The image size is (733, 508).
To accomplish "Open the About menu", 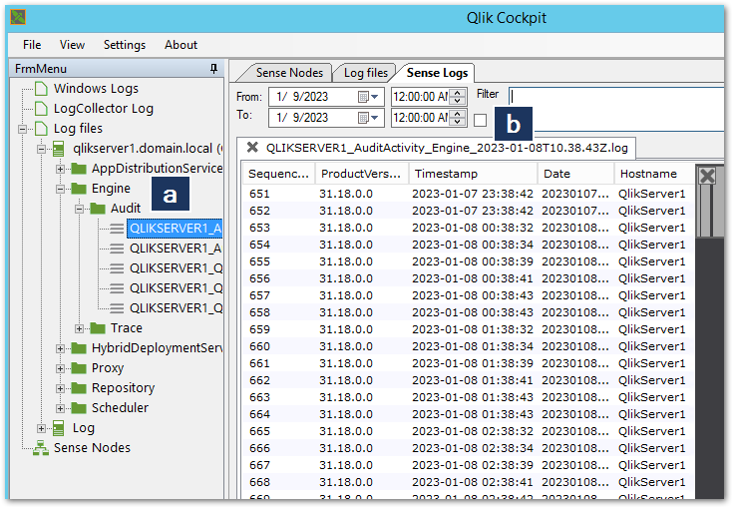I will [181, 45].
